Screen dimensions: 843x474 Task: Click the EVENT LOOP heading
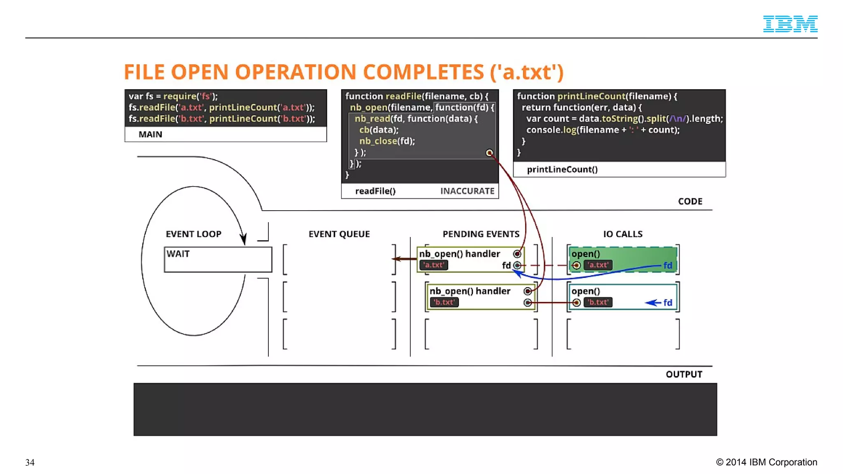(x=193, y=234)
